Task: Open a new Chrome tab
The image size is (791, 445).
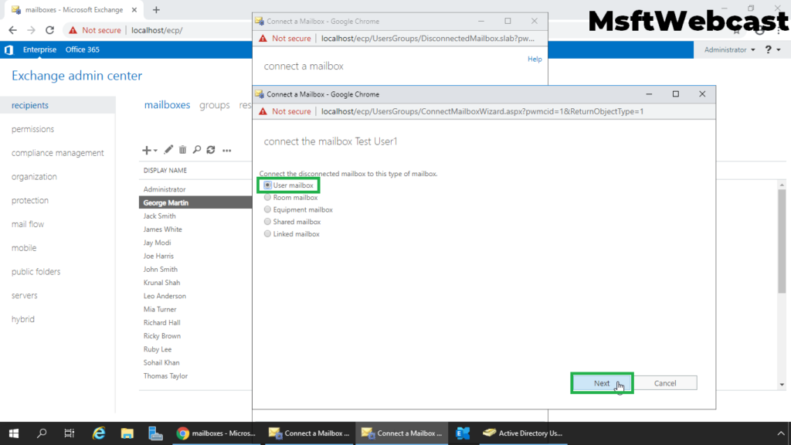Action: (x=156, y=9)
